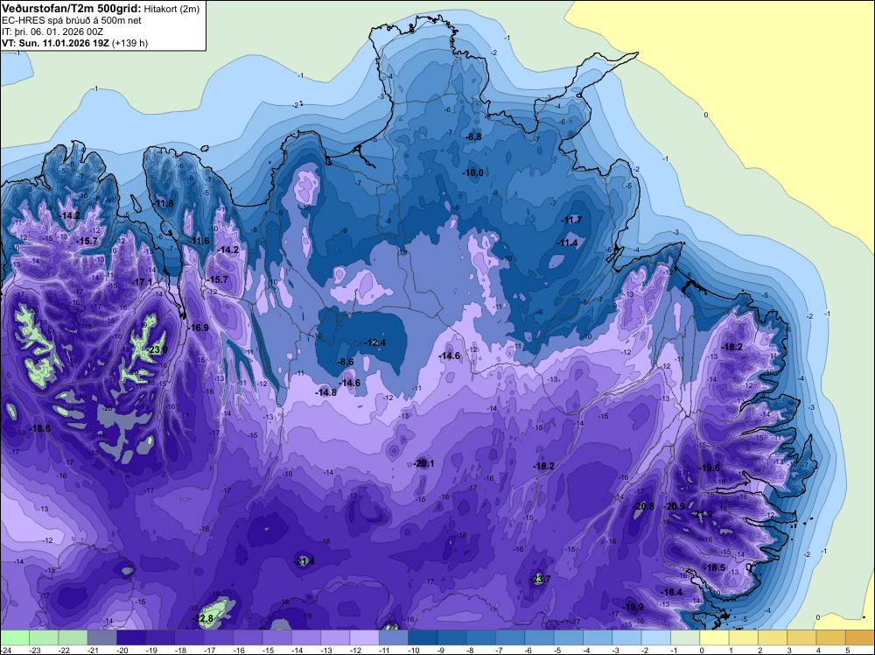Image resolution: width=875 pixels, height=655 pixels.
Task: Select the -8.6 temperature reading
Action: (x=346, y=363)
